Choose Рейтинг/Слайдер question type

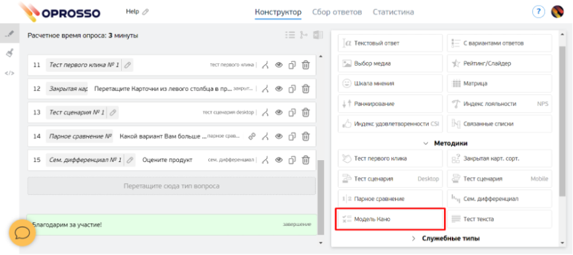point(499,63)
